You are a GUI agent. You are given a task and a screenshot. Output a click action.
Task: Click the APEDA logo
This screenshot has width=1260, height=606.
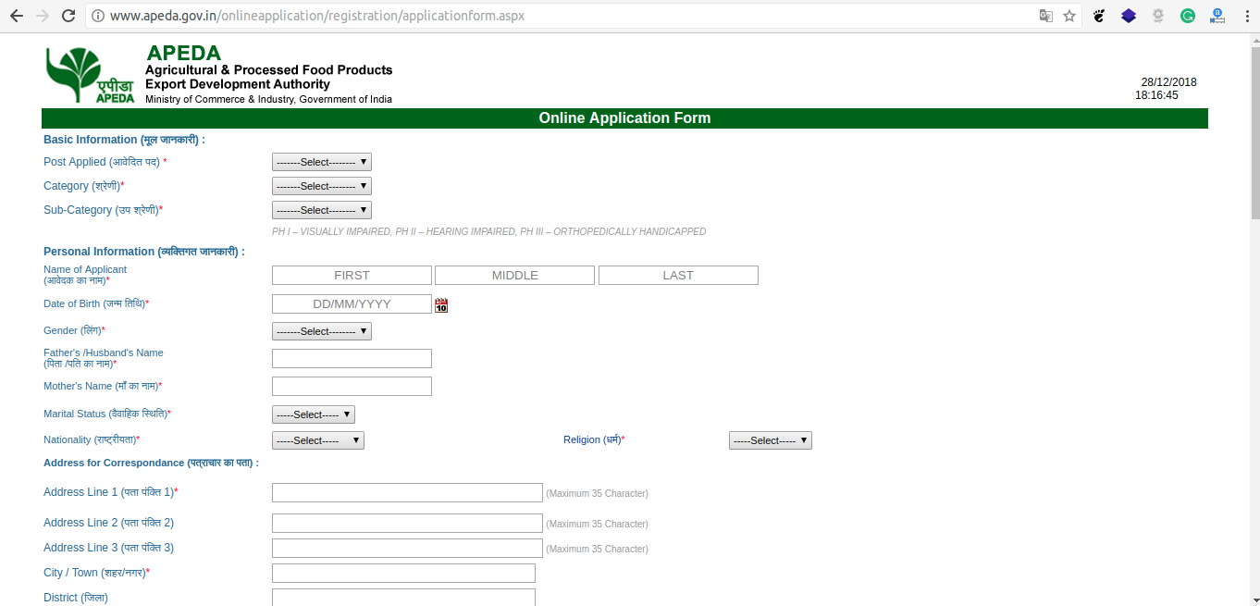[x=91, y=74]
